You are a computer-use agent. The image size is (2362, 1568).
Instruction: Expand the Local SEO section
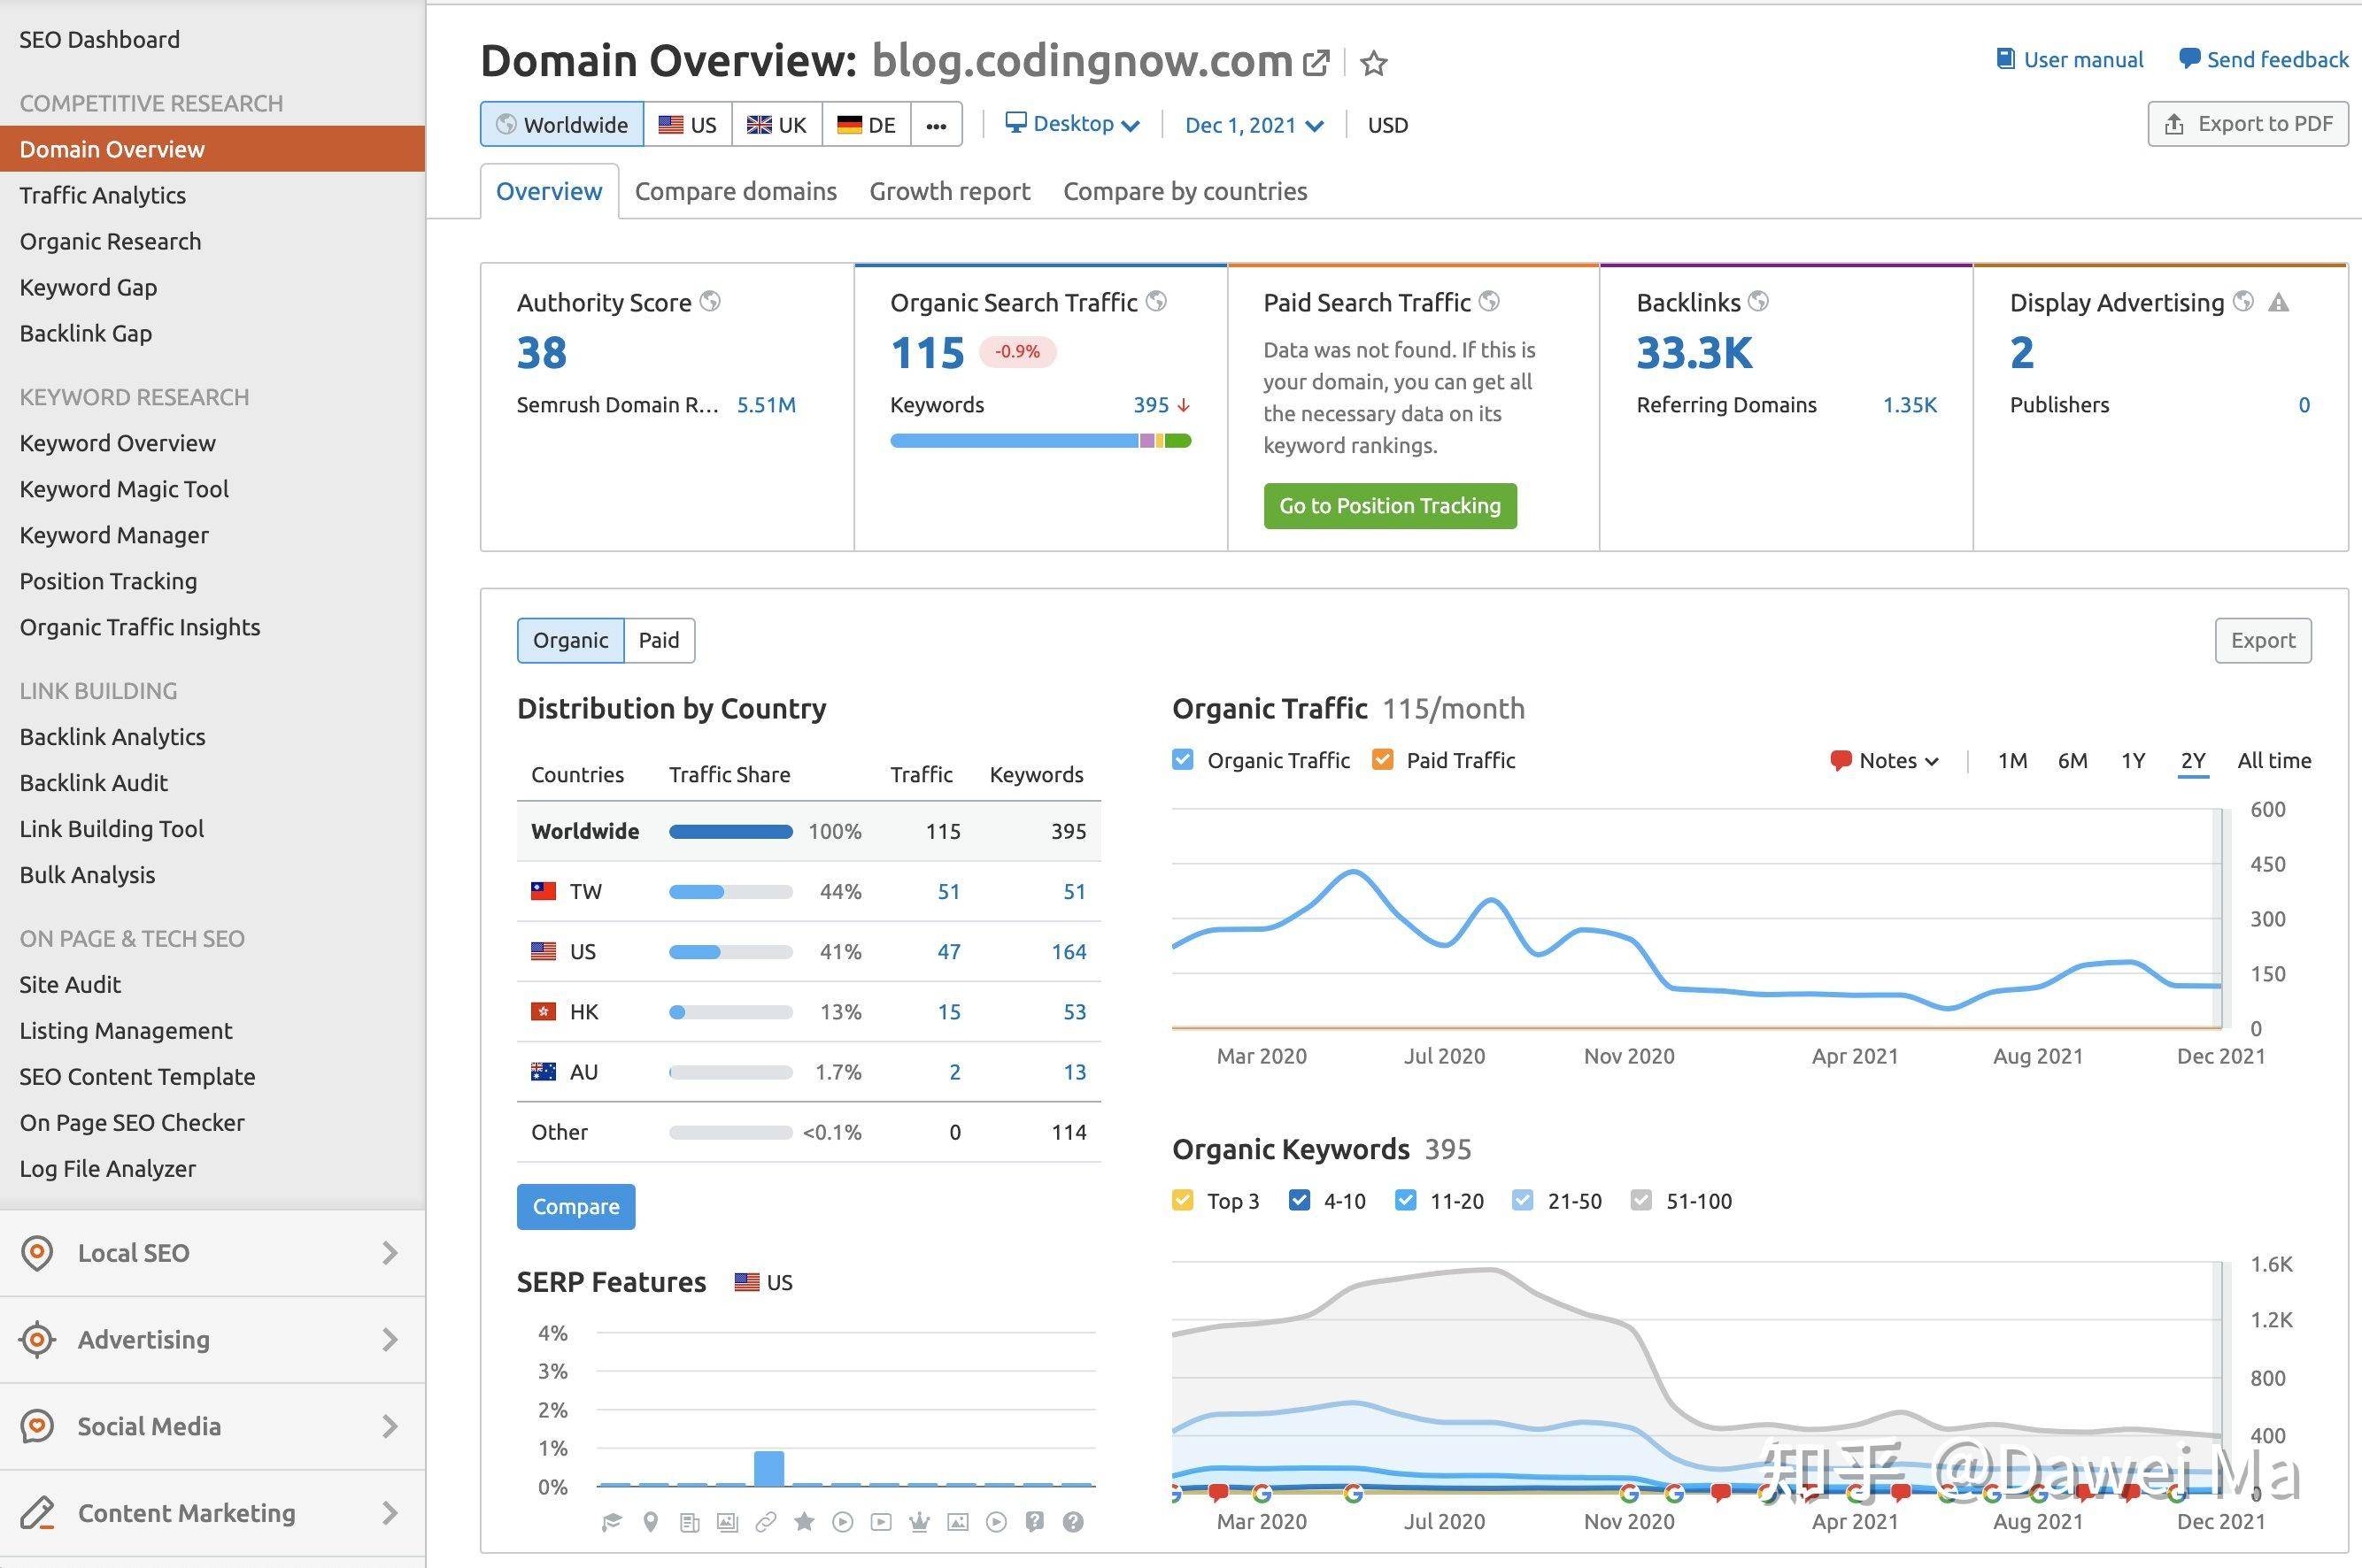coord(212,1253)
